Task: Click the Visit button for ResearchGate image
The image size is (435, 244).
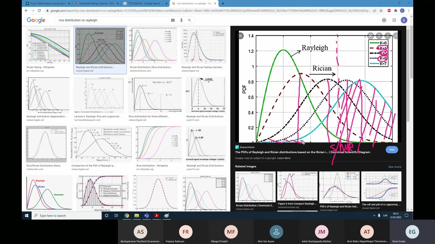Action: pyautogui.click(x=391, y=149)
